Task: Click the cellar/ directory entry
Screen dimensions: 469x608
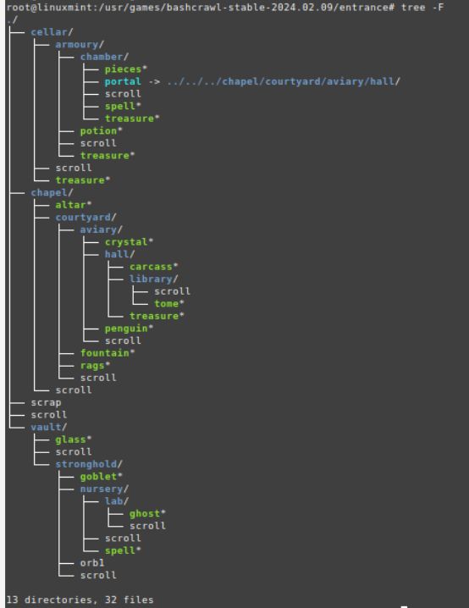Action: click(x=52, y=32)
